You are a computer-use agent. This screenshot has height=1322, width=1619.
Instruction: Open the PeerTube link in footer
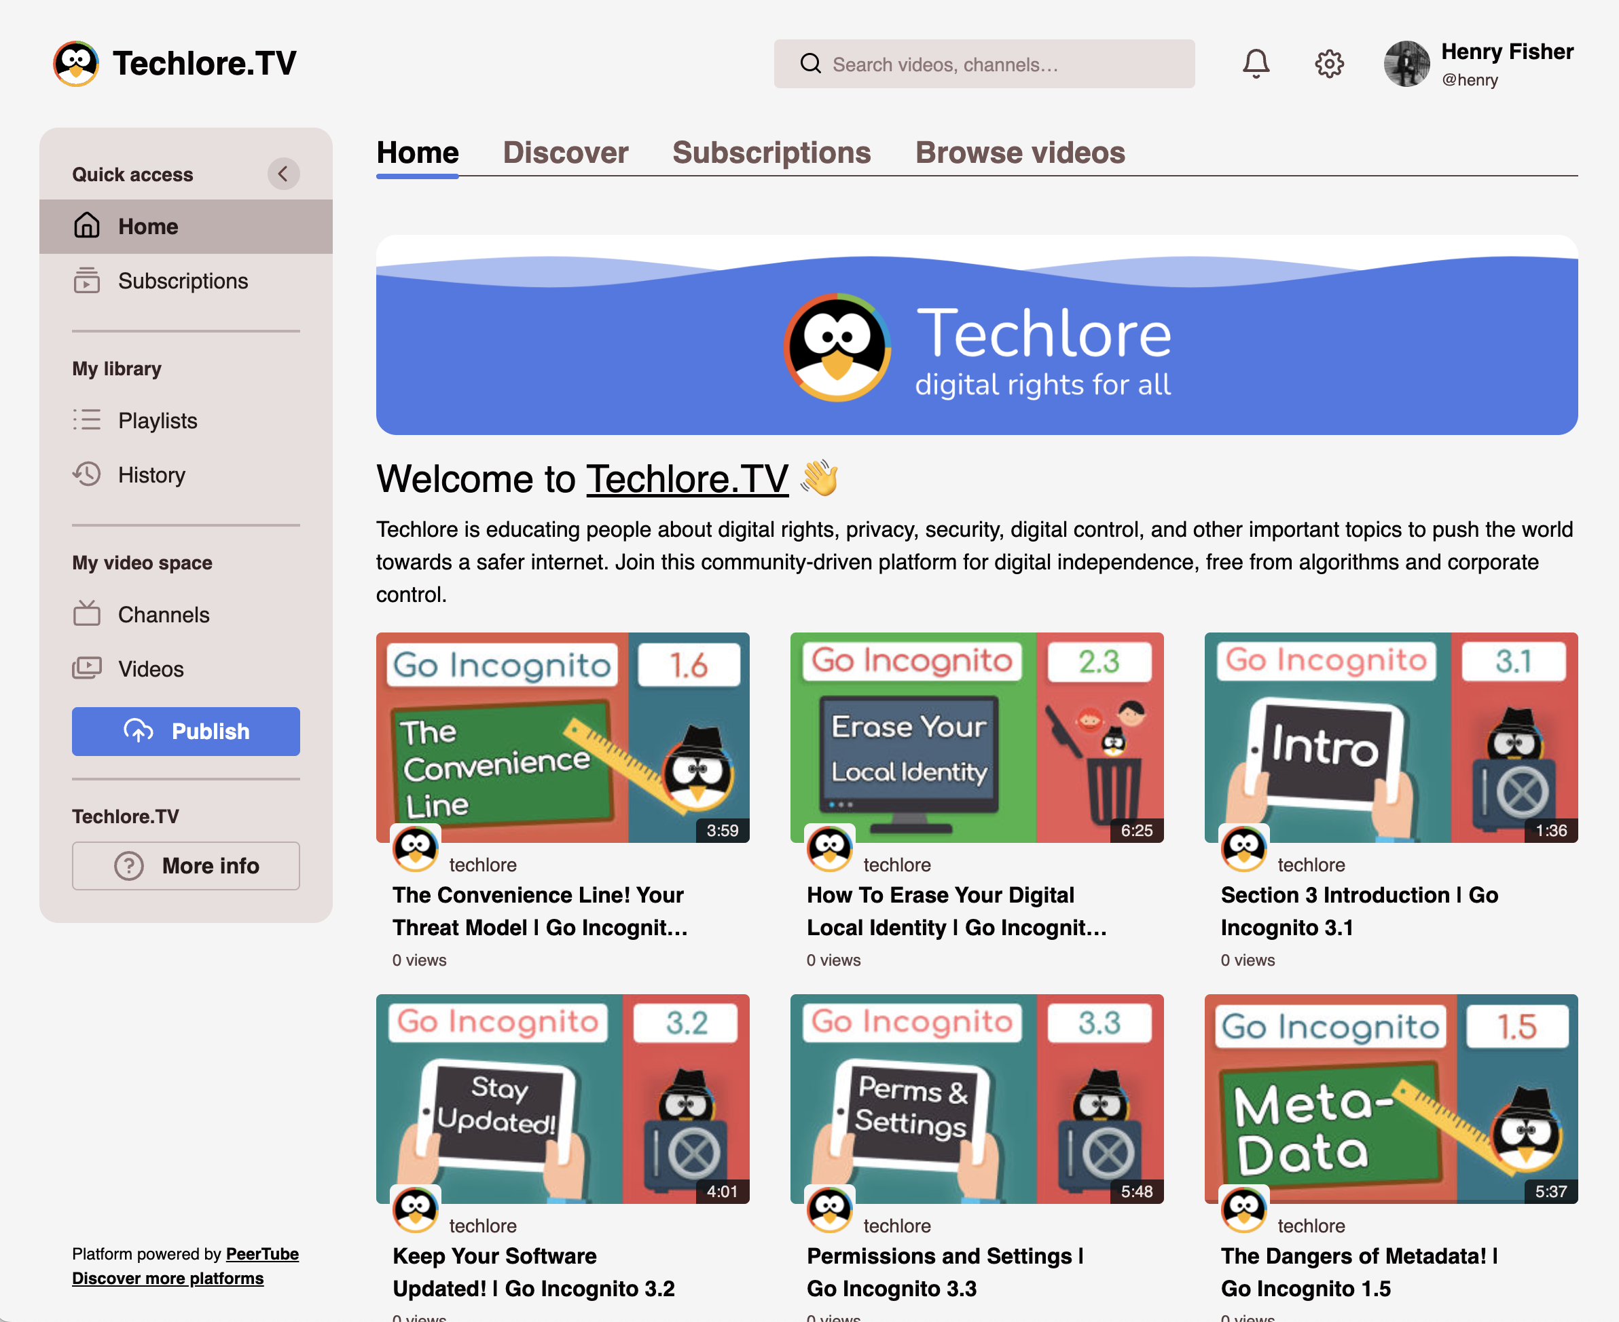pos(262,1253)
